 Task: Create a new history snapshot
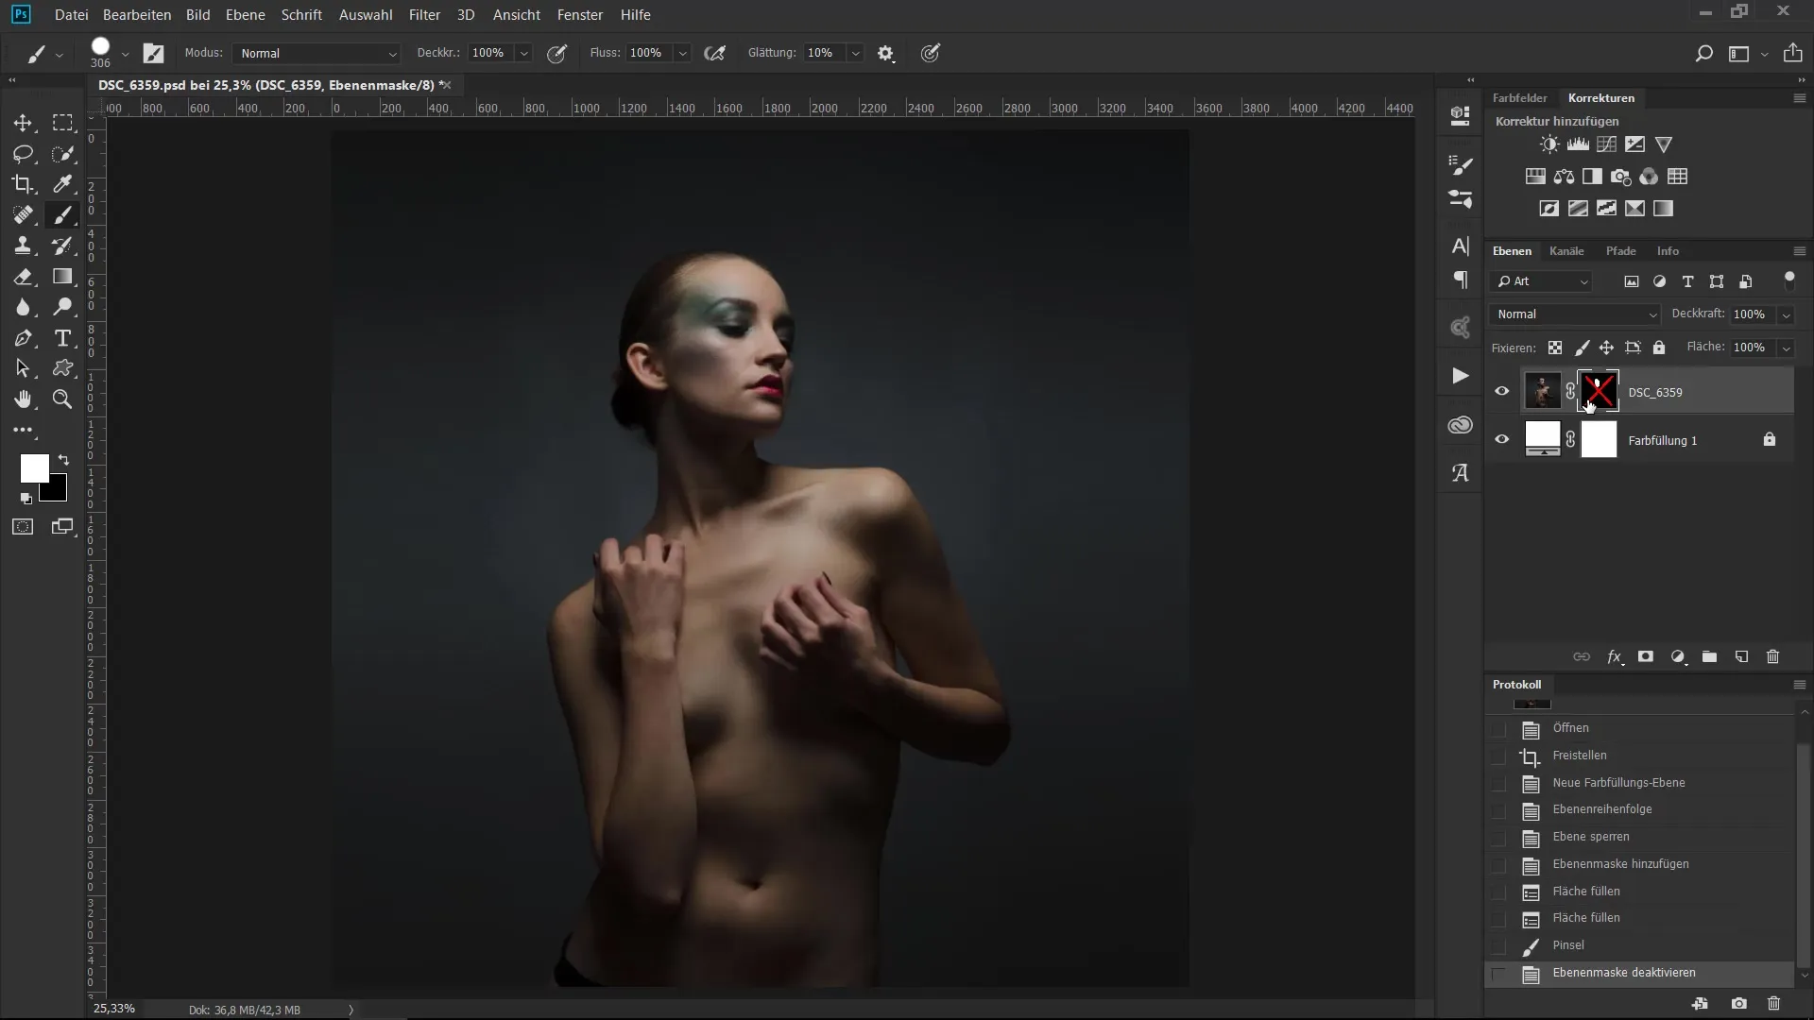(x=1738, y=1004)
